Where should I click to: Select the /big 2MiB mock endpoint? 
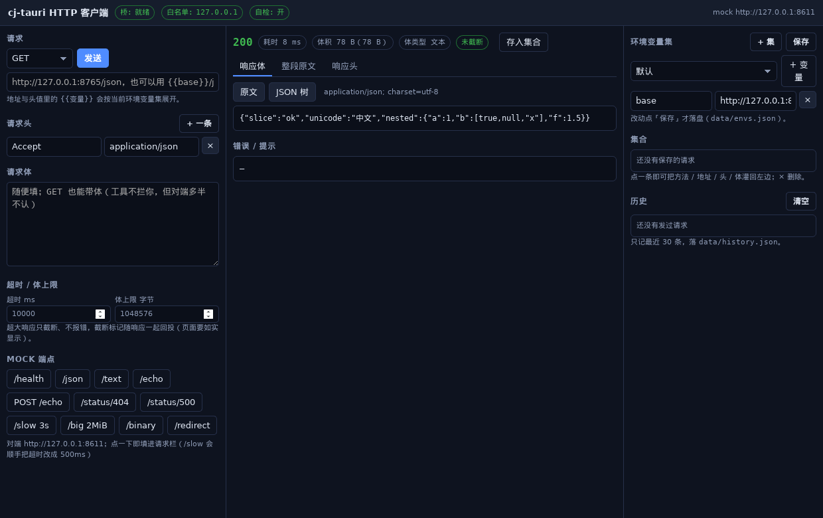tap(88, 426)
